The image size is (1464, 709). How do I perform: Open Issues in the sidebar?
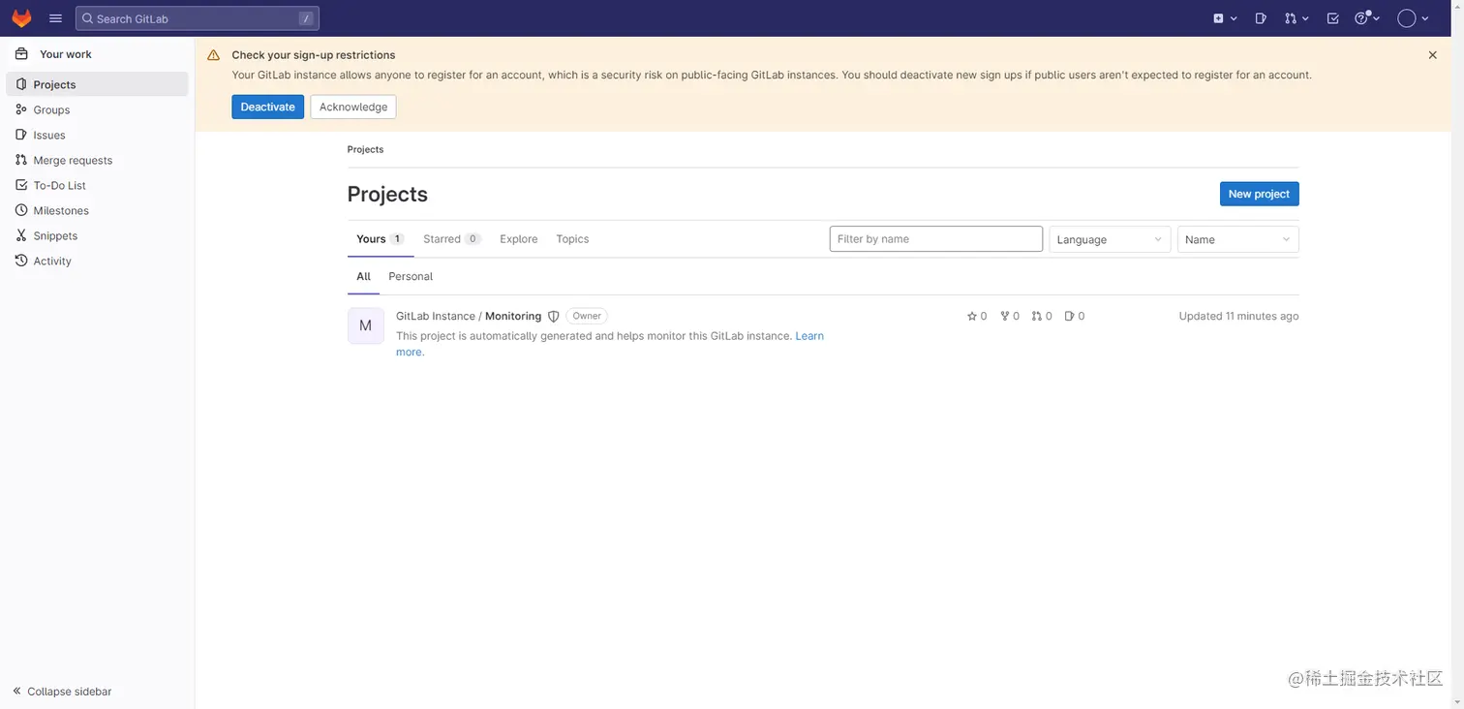pyautogui.click(x=97, y=135)
